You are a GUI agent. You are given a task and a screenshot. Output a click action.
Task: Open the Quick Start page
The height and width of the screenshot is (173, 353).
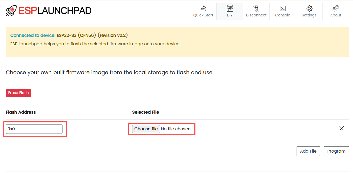click(x=203, y=12)
